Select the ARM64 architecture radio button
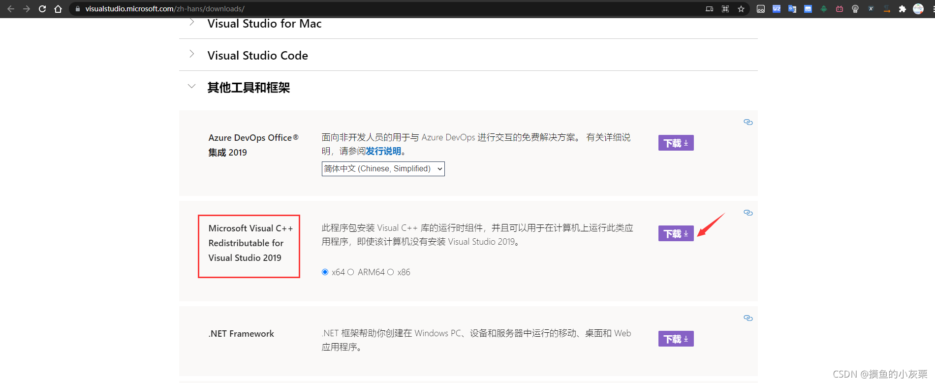This screenshot has width=935, height=383. [350, 272]
